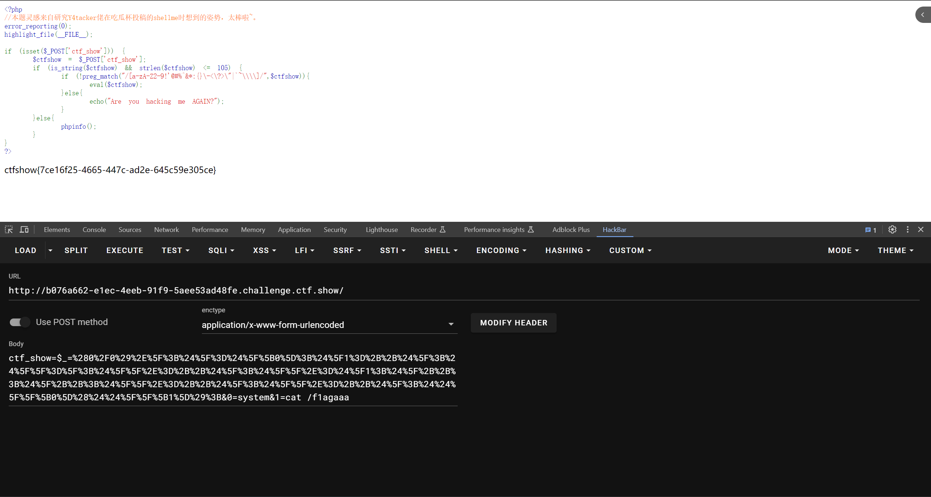Switch to the Memory tab
Screen dimensions: 931x497
coord(253,230)
